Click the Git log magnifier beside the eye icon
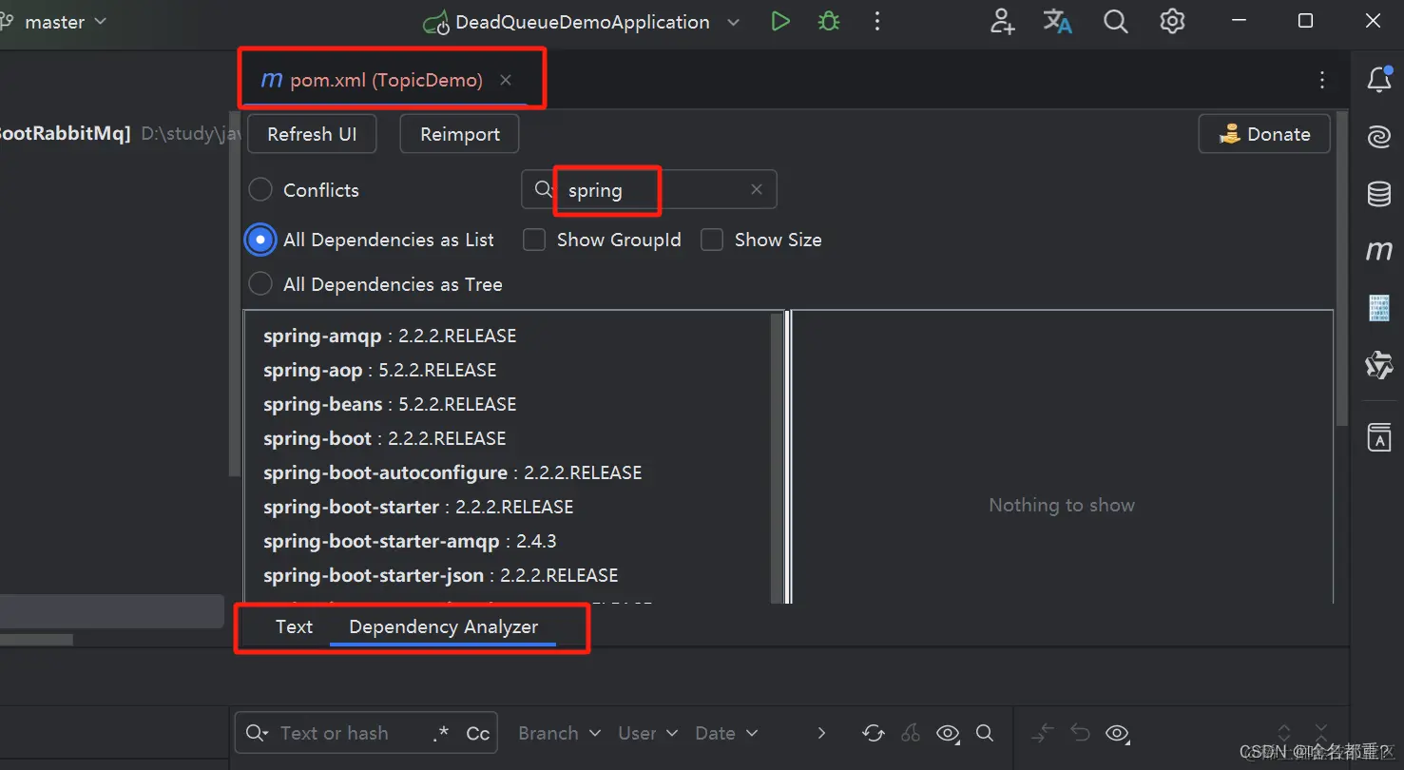The width and height of the screenshot is (1404, 770). 985,733
